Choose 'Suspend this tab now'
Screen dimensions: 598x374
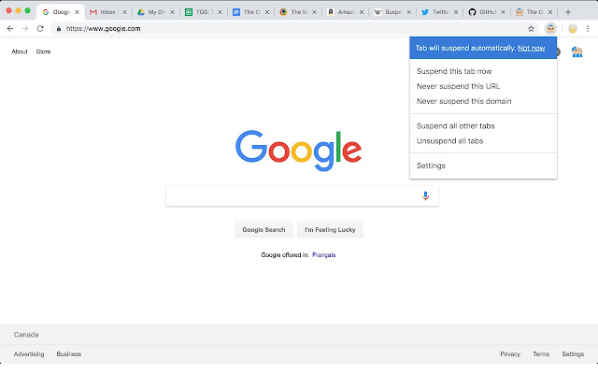pos(454,71)
